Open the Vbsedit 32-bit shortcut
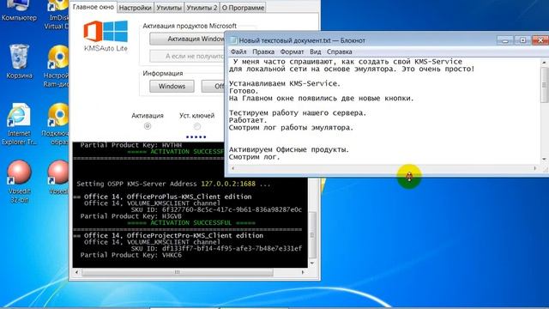This screenshot has height=309, width=549. [x=19, y=181]
